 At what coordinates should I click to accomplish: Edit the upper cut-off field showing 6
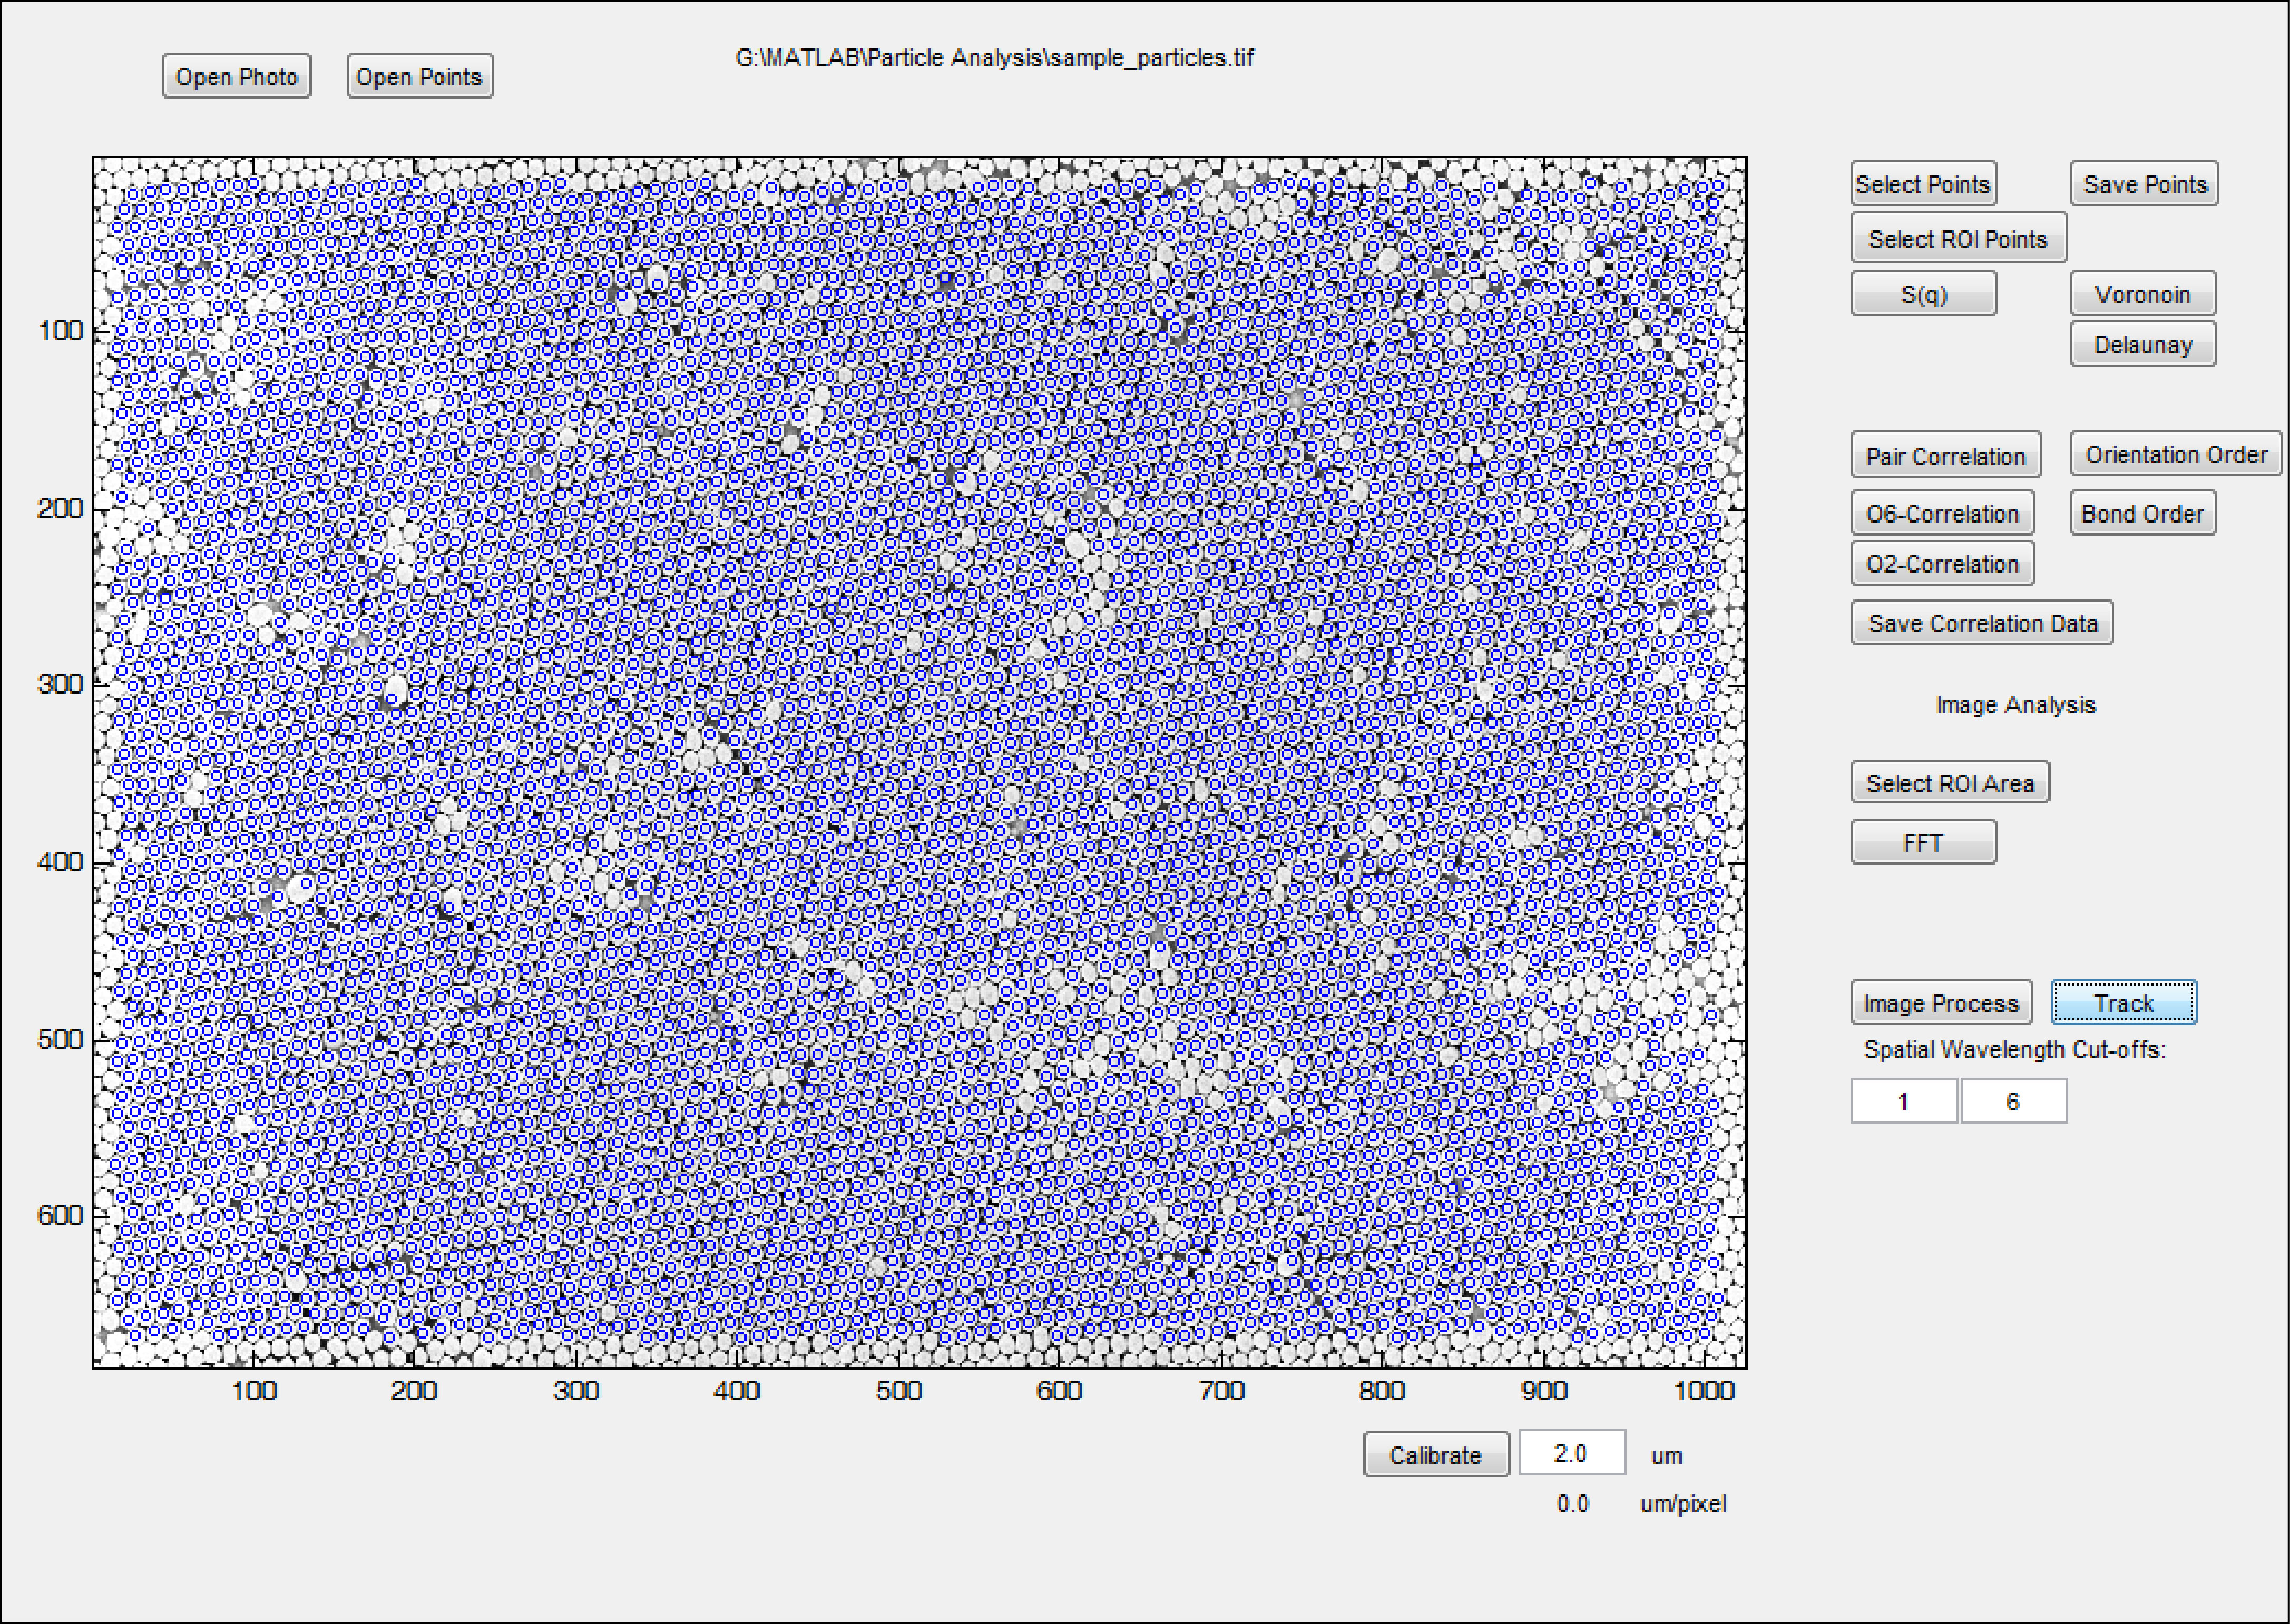coord(2013,1101)
